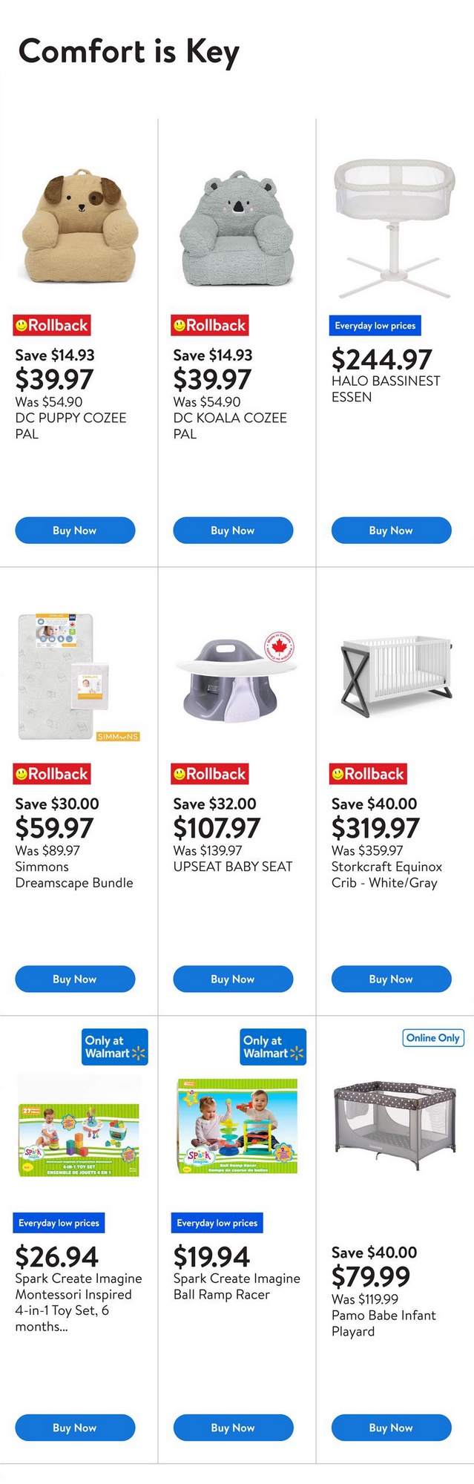Open the koala chair product image

coord(237,230)
